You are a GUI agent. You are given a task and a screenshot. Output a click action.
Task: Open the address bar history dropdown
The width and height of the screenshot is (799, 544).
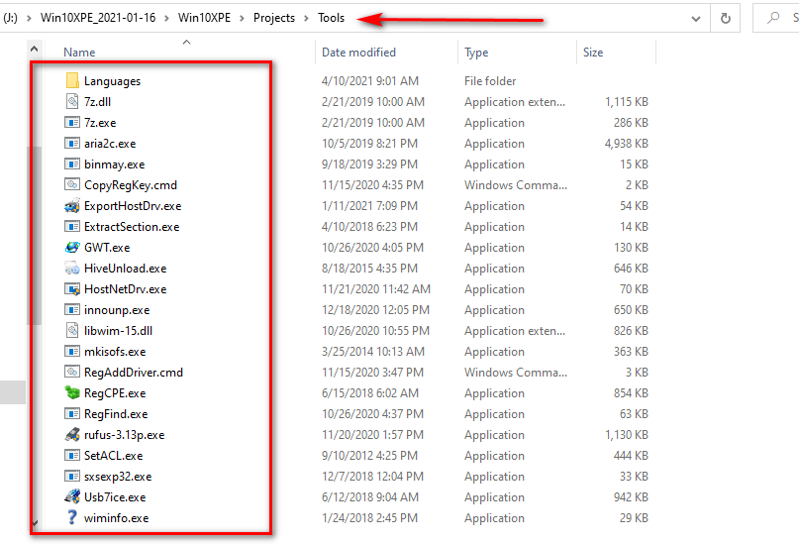point(696,19)
